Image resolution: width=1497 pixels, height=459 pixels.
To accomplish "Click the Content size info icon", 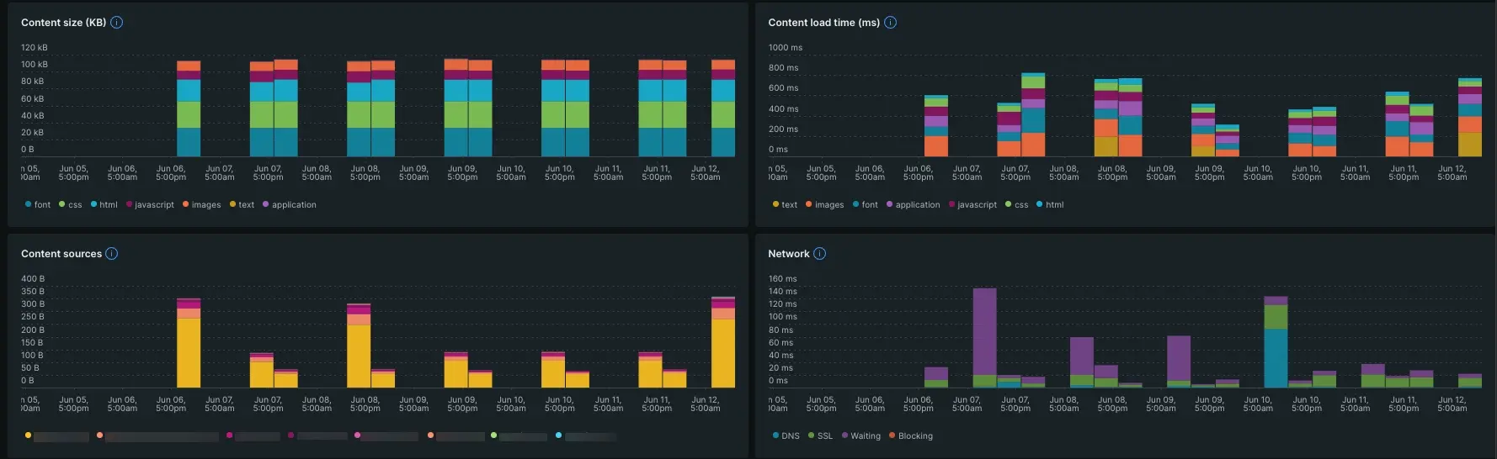I will point(117,23).
